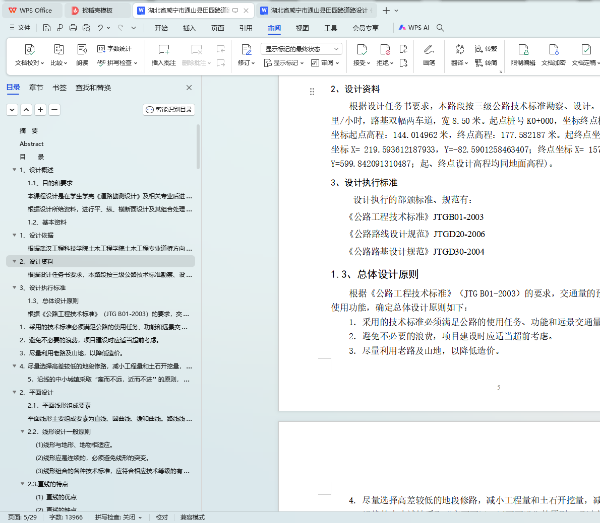
Task: Click 接受 accept changes icon
Action: 362,55
